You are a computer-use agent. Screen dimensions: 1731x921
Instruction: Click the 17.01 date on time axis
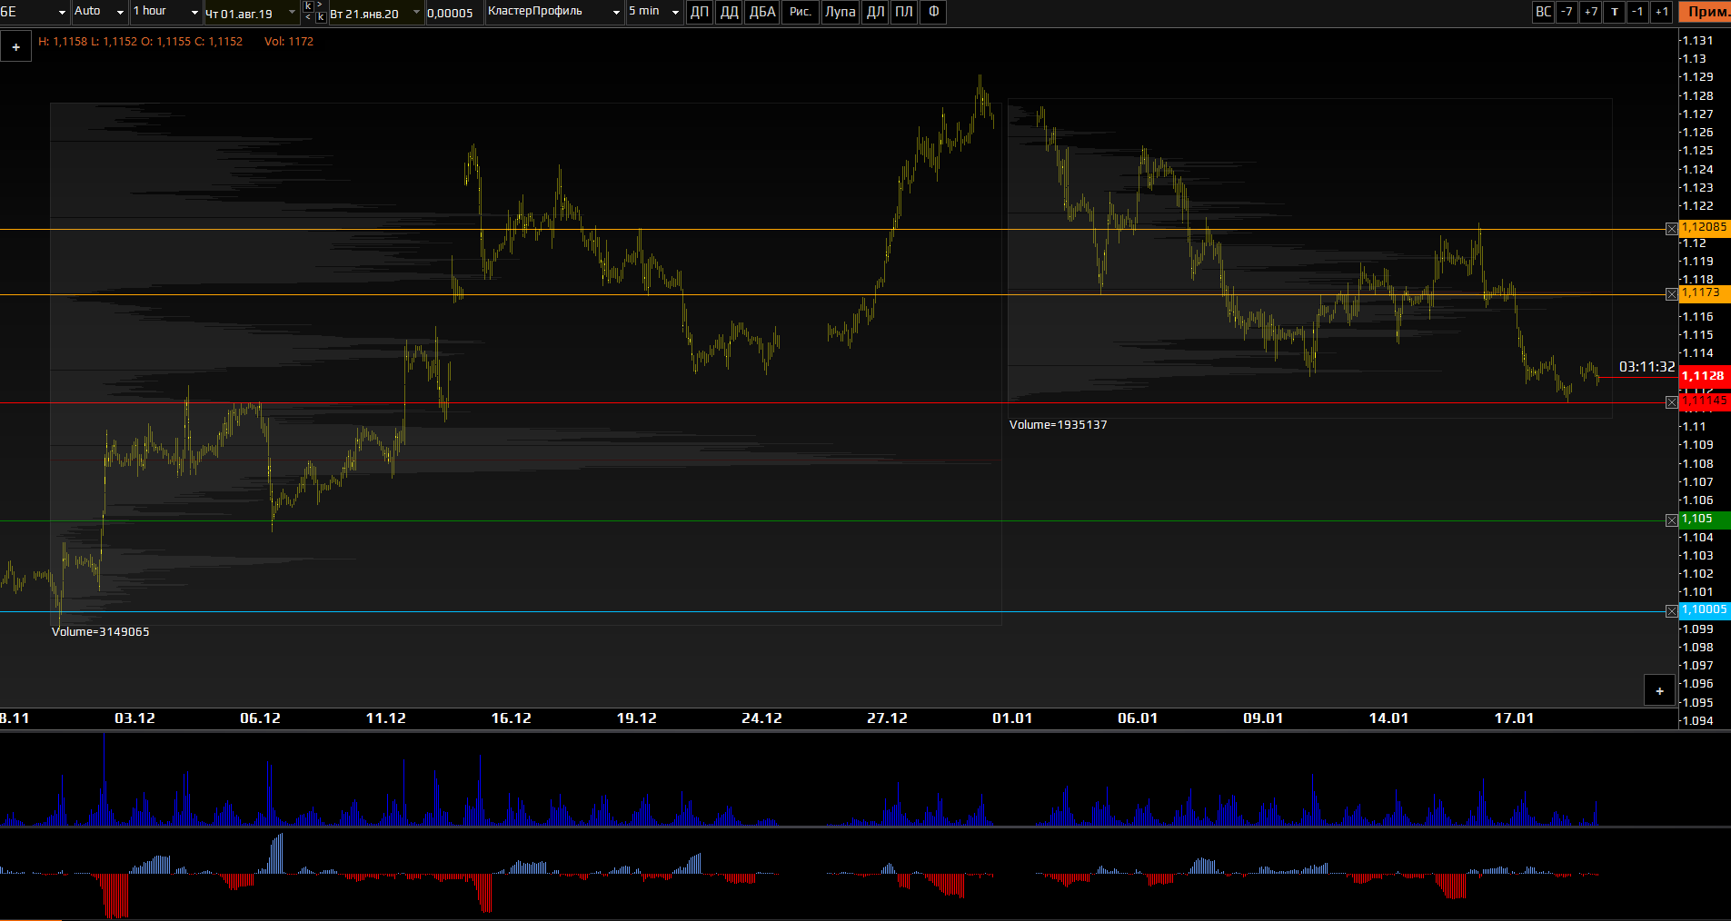point(1514,718)
